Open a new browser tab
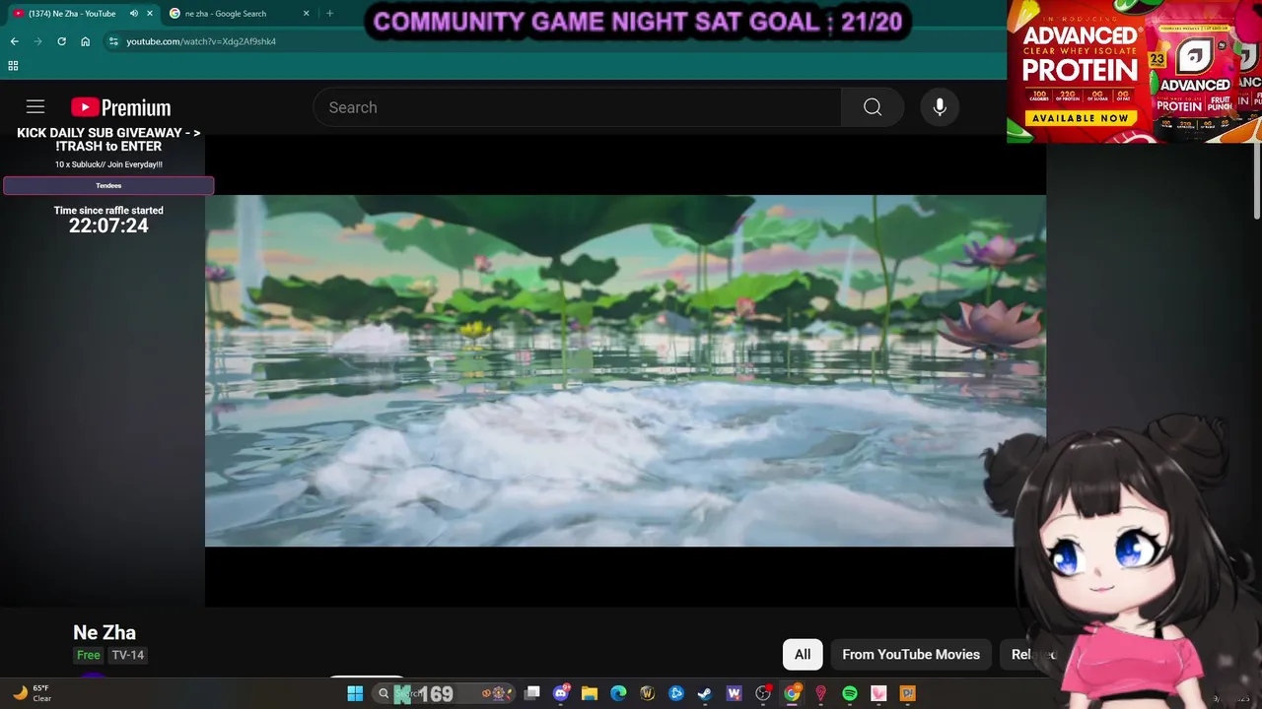Screen dimensions: 1262x709 [329, 14]
